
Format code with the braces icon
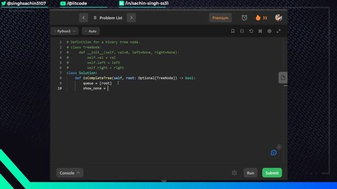242,31
